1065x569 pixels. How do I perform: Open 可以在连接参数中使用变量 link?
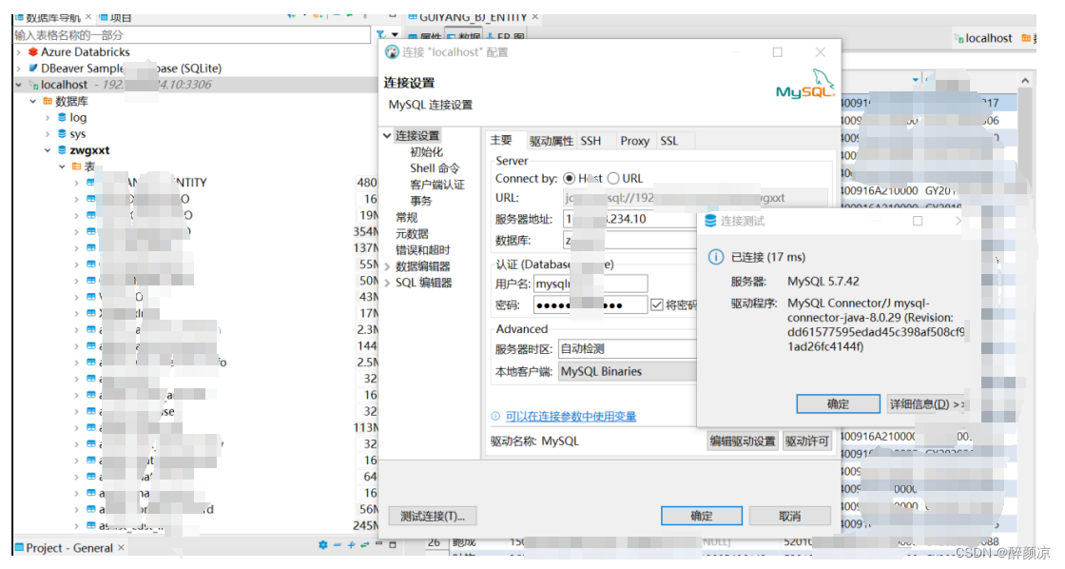[x=571, y=416]
